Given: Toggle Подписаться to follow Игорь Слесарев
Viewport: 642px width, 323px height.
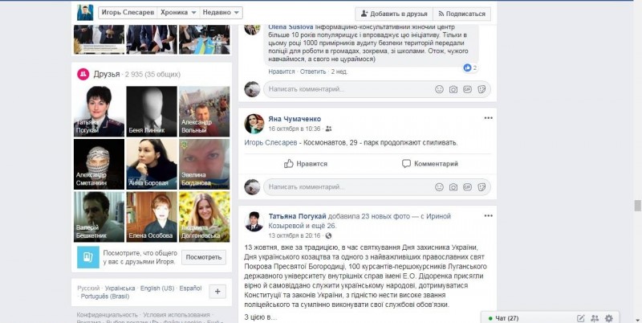Looking at the screenshot, I should click(x=461, y=14).
